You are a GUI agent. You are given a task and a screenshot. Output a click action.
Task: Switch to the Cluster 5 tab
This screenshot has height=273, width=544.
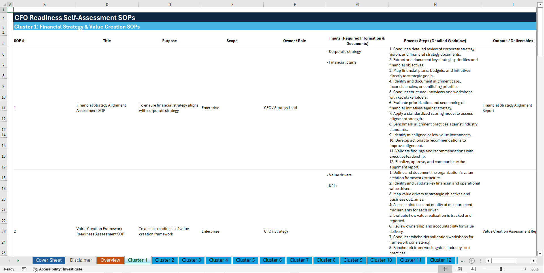click(245, 260)
